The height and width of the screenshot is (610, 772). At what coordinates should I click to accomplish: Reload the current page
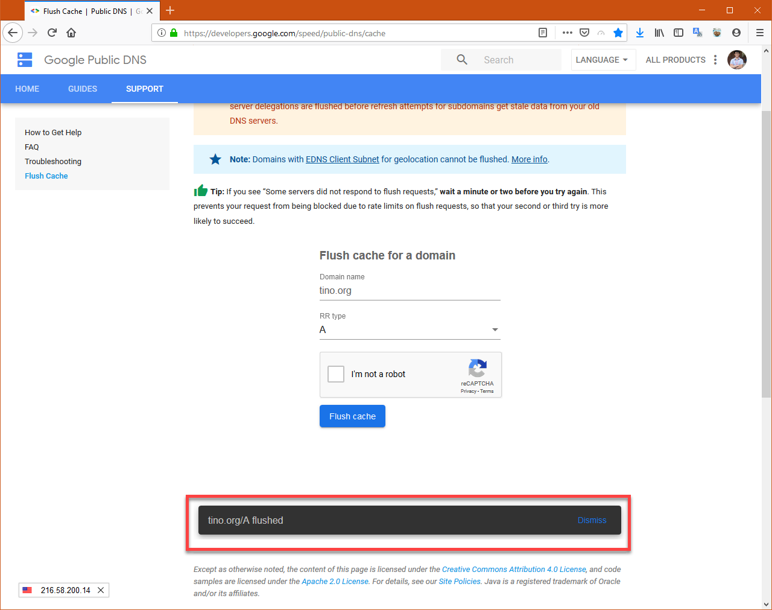coord(52,33)
